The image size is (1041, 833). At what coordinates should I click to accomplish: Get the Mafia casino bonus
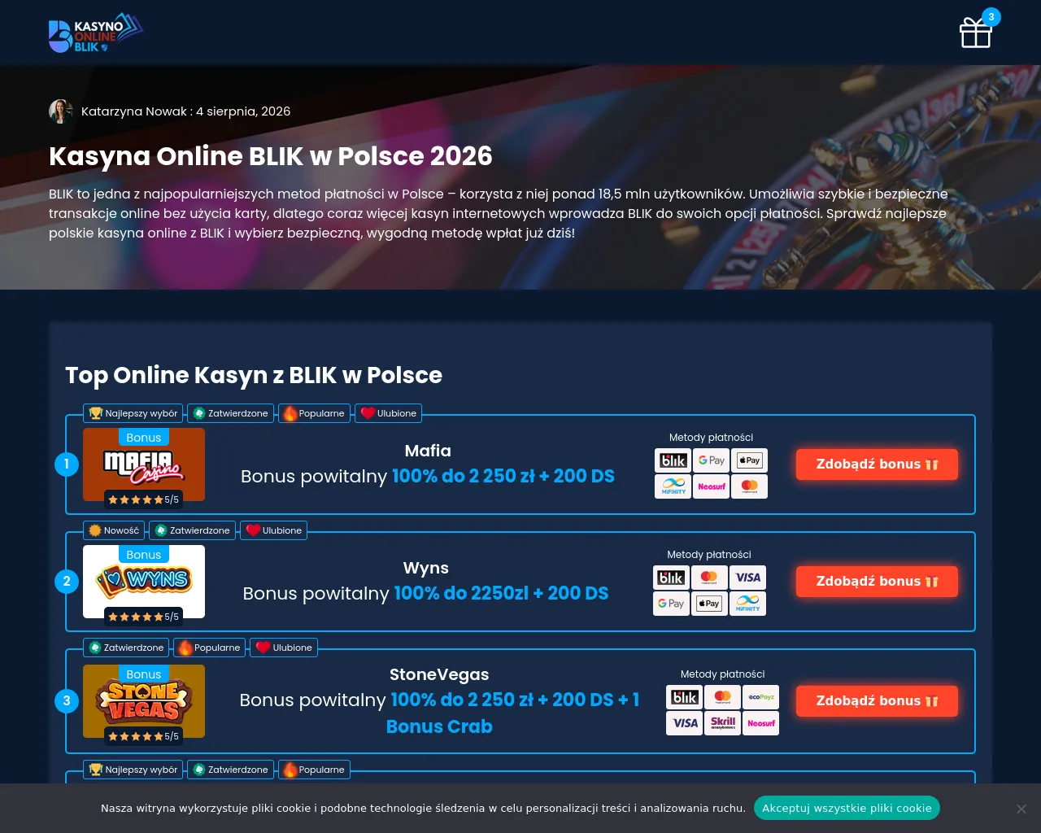click(877, 464)
